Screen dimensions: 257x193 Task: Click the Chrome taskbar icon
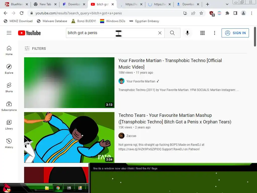58,188
